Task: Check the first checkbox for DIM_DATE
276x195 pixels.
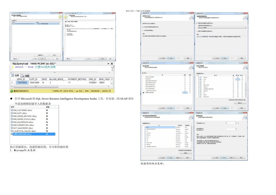Action: tap(185, 79)
